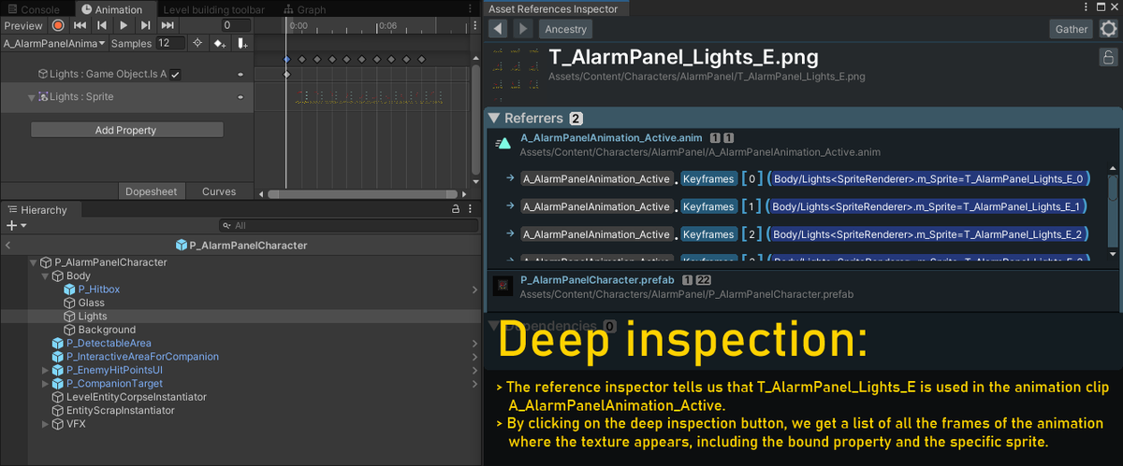Open A_AlarmPanelAnimation_Active.anim referrer

point(611,138)
